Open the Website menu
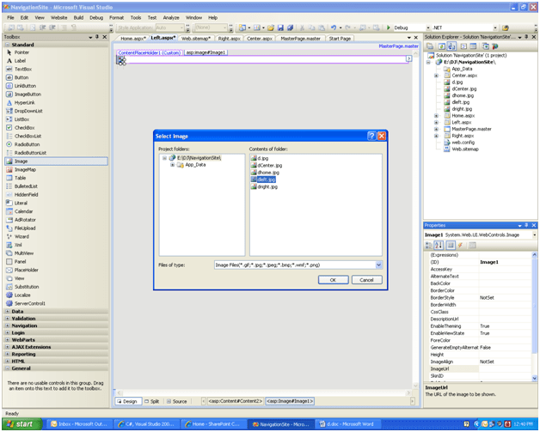The width and height of the screenshot is (540, 432). coord(58,17)
